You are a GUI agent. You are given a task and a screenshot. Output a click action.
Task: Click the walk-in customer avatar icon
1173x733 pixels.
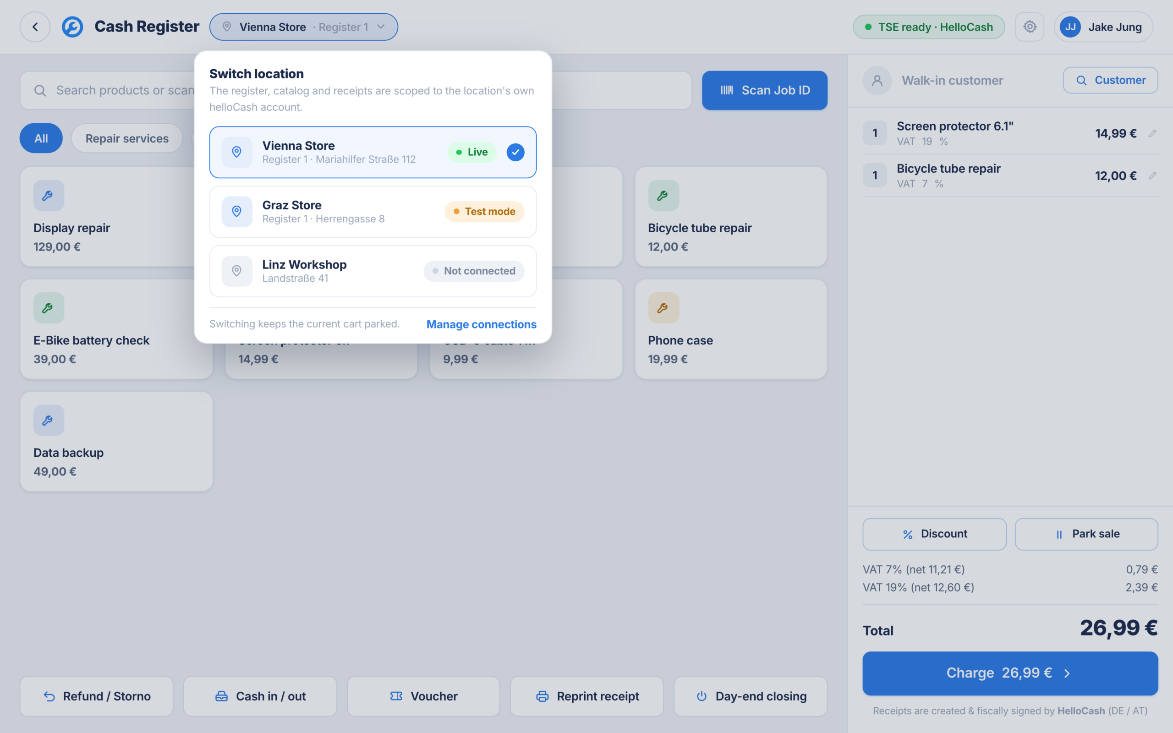point(877,81)
